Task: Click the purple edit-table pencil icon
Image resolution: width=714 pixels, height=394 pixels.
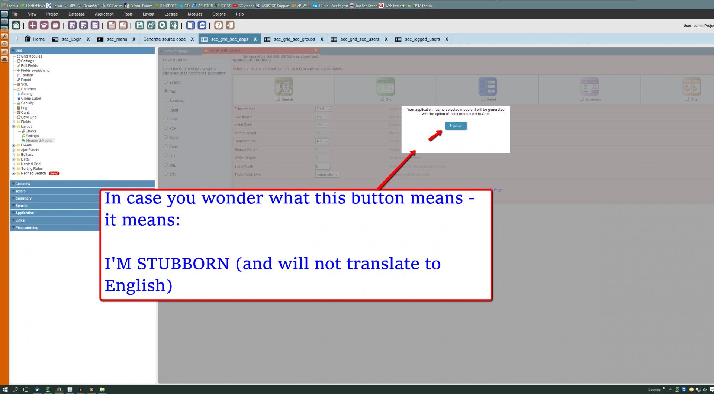Action: click(x=84, y=25)
